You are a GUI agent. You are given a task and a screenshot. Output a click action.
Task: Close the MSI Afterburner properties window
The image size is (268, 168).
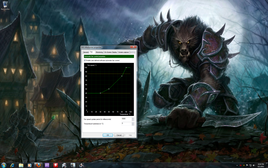click(133, 47)
